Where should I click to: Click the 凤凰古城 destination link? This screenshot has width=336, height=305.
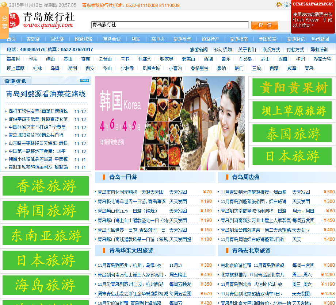[x=152, y=68]
